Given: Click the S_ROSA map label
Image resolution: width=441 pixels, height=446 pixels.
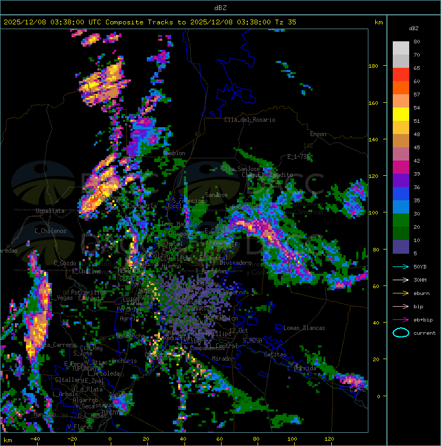Looking at the screenshot, I should (252, 340).
